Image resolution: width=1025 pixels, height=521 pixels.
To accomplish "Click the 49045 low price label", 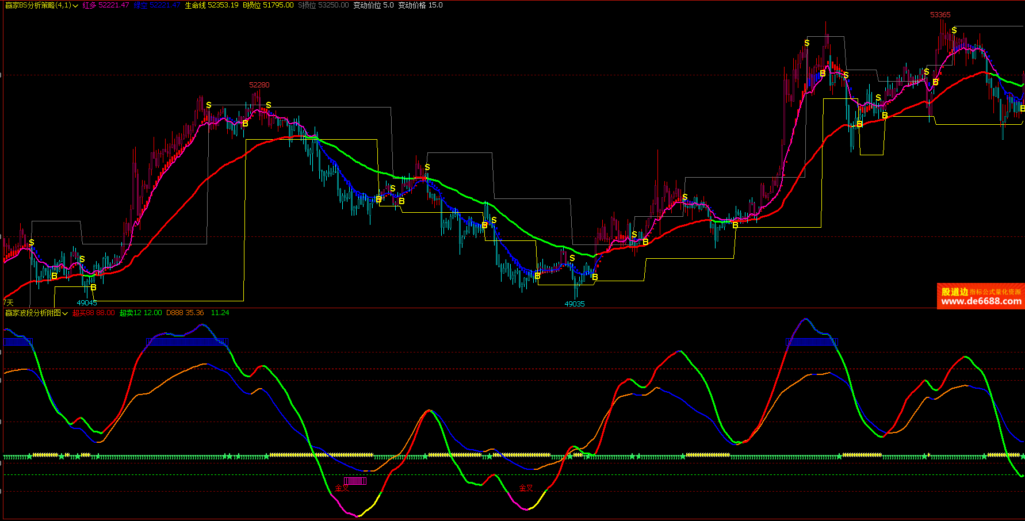I will point(87,303).
